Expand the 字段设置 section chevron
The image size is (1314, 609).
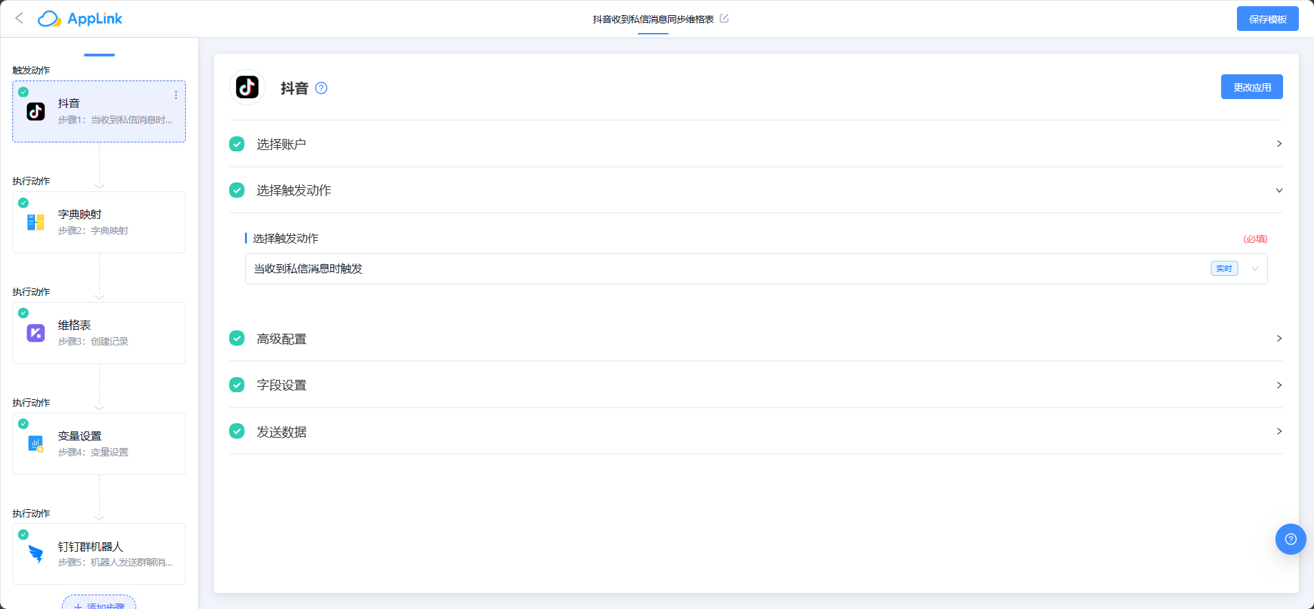click(x=1279, y=385)
